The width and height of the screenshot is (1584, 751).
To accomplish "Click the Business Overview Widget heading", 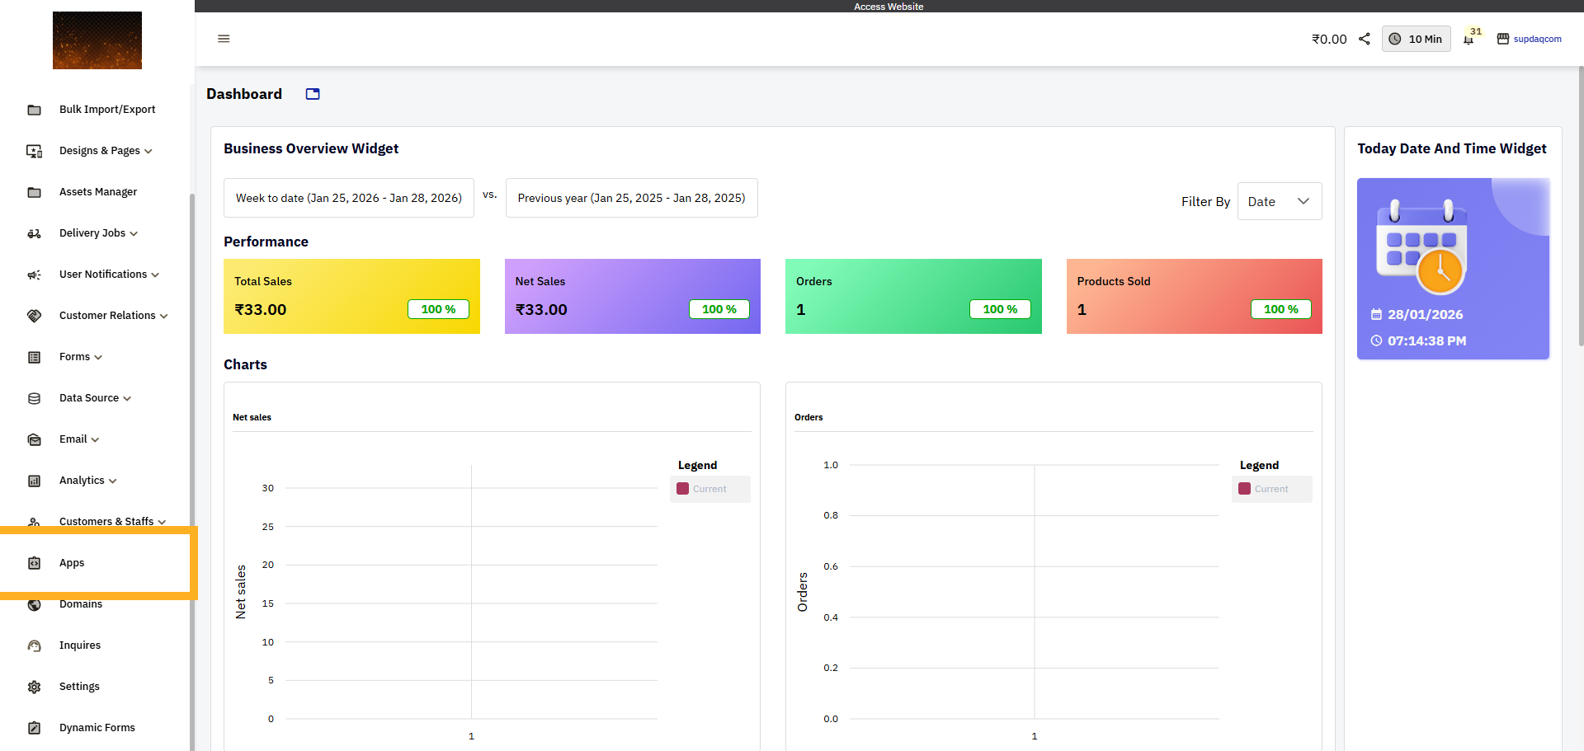I will click(x=311, y=148).
